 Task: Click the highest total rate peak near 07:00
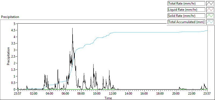coord(72,28)
